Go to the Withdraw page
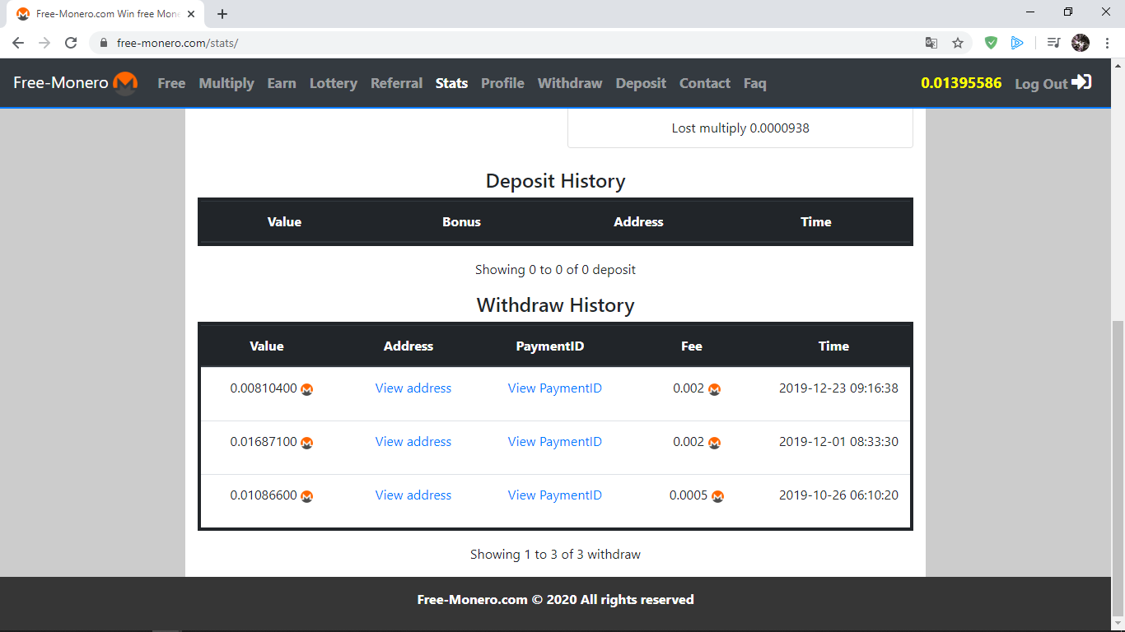 tap(570, 83)
